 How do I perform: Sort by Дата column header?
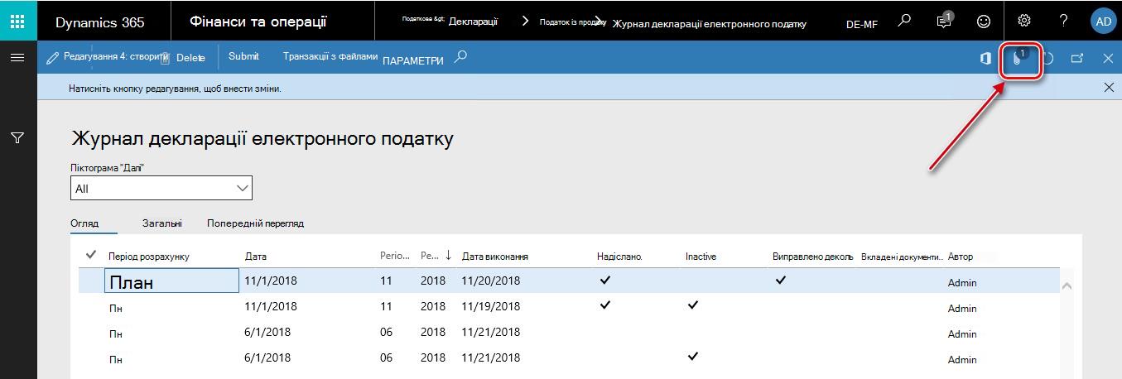256,257
